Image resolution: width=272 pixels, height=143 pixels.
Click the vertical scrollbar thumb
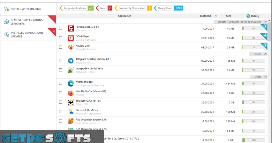coord(269,32)
